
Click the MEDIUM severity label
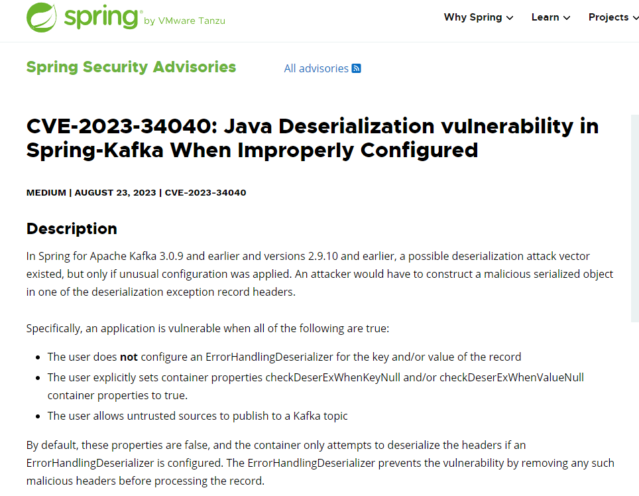click(x=46, y=193)
